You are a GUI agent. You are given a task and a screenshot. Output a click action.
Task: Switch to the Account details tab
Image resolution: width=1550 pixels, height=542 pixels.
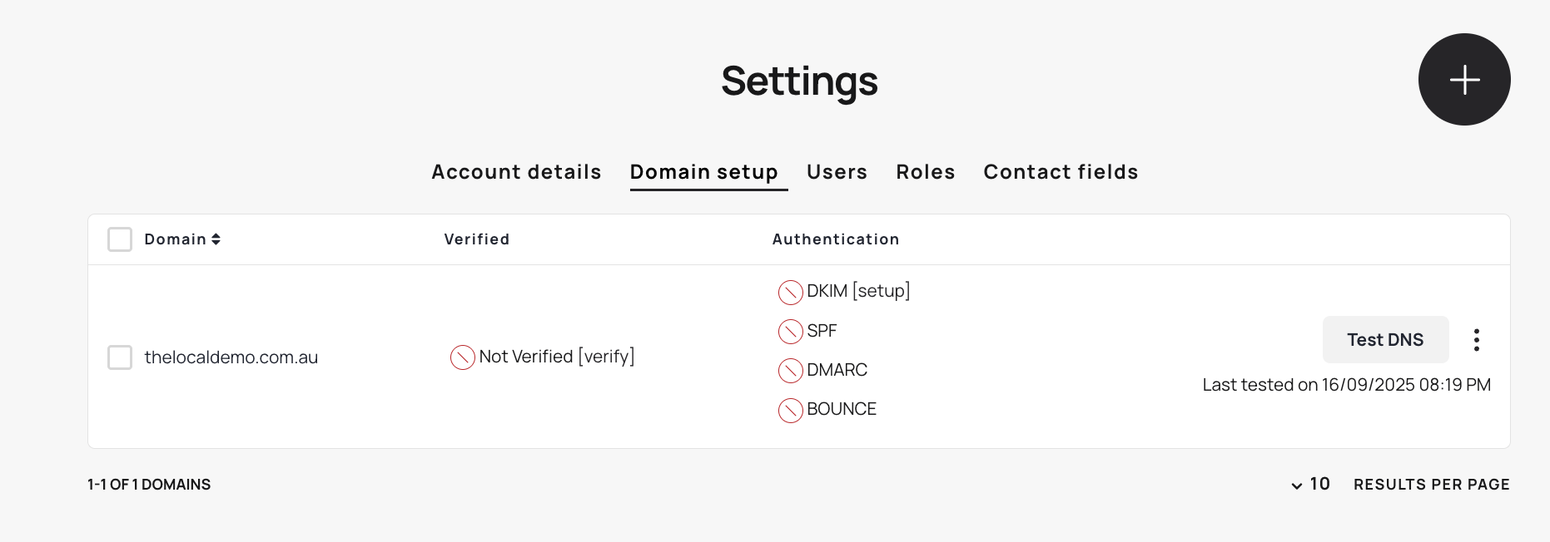pyautogui.click(x=516, y=172)
